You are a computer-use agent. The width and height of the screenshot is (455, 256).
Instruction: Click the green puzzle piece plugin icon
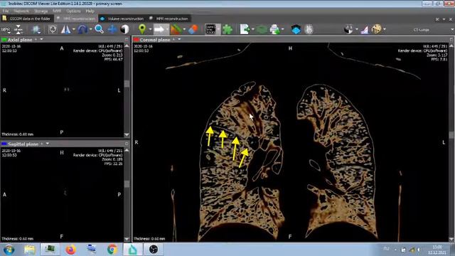click(x=227, y=29)
